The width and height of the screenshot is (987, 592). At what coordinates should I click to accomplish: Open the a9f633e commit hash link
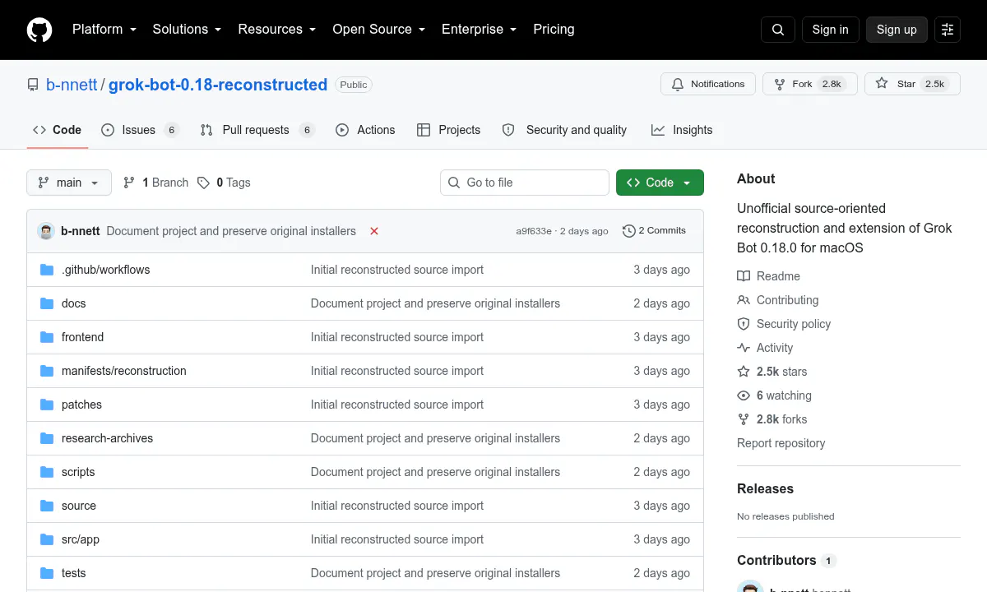[x=534, y=231]
